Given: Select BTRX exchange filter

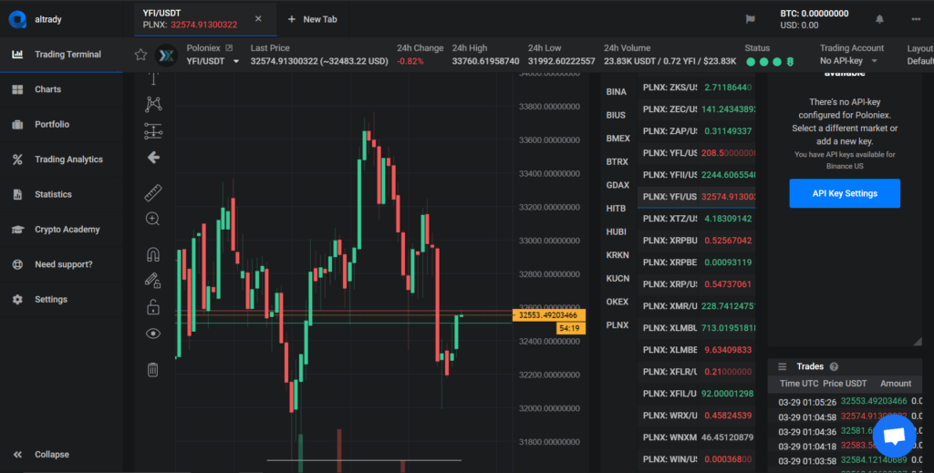Looking at the screenshot, I should (x=617, y=162).
